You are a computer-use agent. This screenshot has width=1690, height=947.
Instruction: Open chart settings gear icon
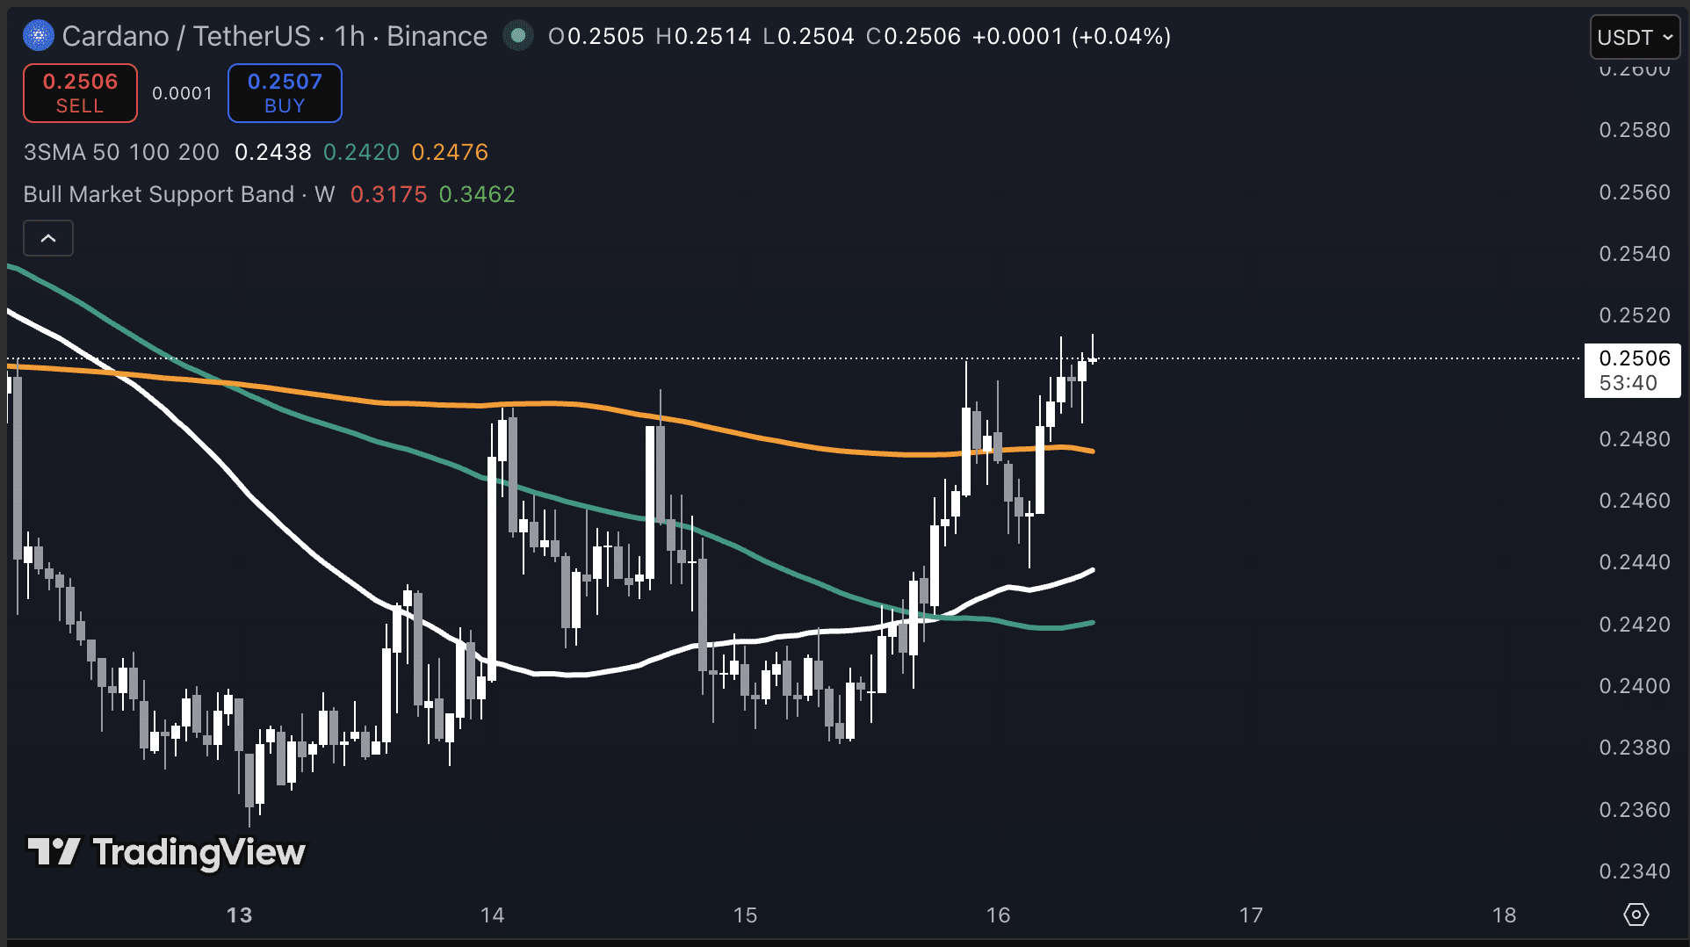[1636, 914]
